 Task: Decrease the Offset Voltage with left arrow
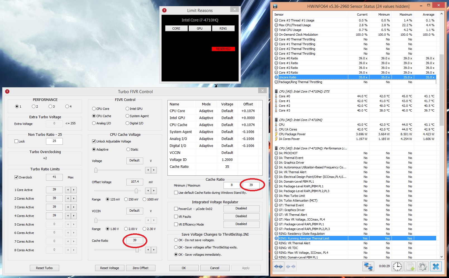(148, 191)
